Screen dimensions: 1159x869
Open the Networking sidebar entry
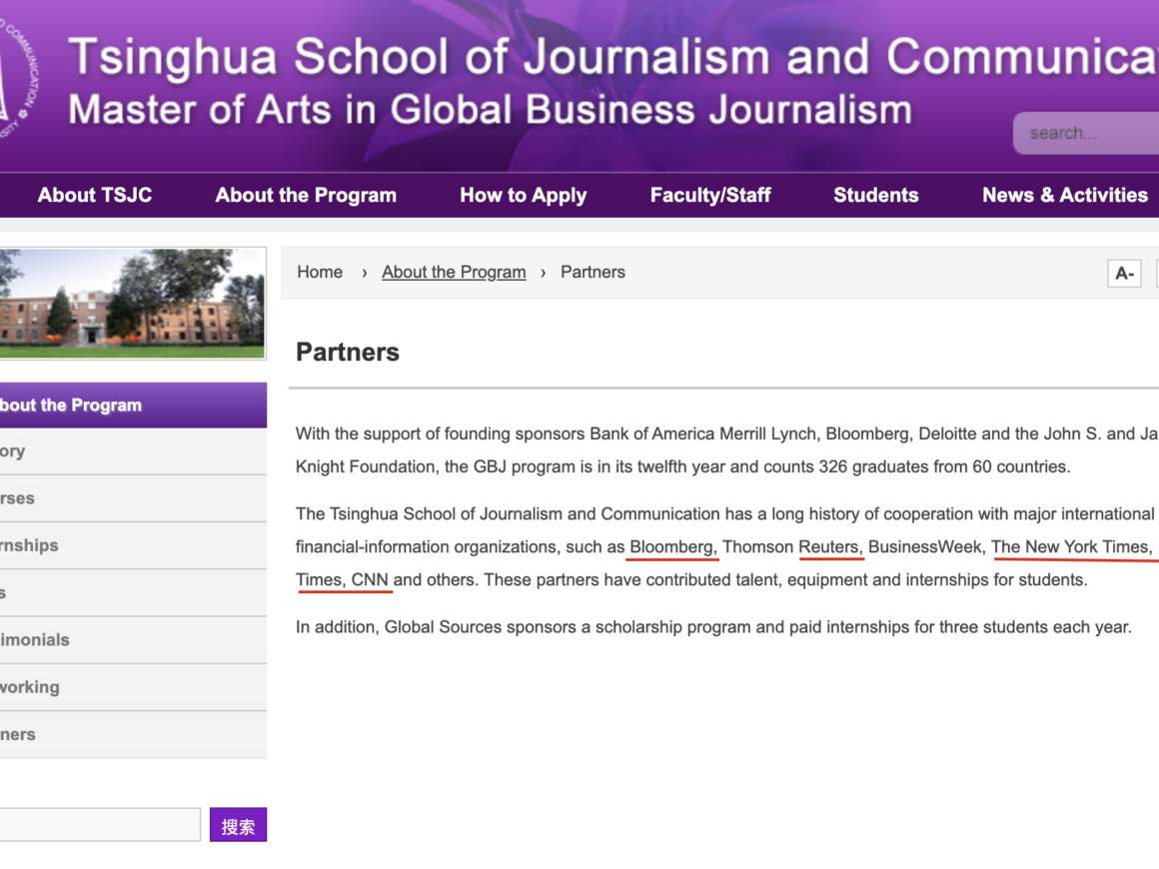tap(30, 687)
